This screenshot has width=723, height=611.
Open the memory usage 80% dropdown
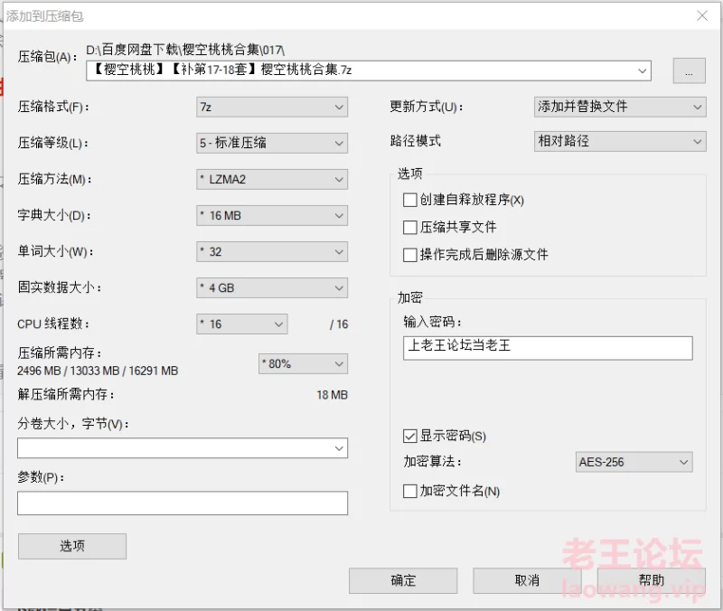303,364
